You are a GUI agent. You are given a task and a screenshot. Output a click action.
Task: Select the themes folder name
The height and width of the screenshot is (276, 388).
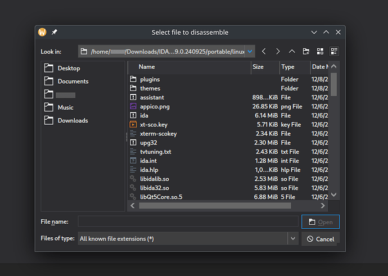150,89
